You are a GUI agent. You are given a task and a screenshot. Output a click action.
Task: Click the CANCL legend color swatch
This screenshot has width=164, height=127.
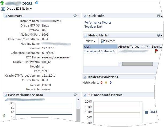[146, 112]
